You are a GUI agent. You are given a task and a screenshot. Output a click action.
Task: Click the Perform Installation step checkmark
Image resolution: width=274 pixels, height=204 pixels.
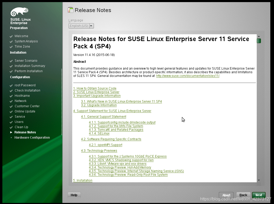(x=11, y=71)
